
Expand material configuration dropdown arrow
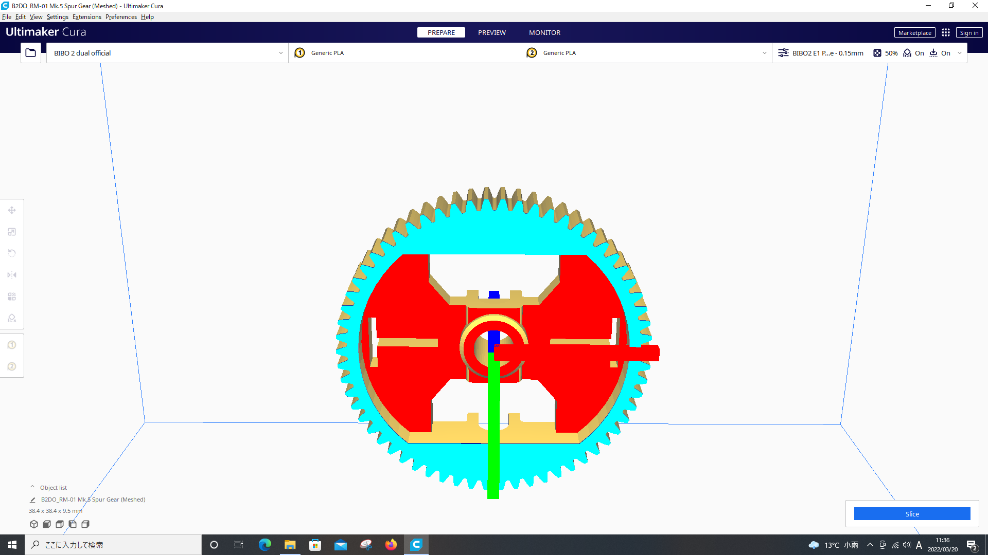[x=764, y=53]
